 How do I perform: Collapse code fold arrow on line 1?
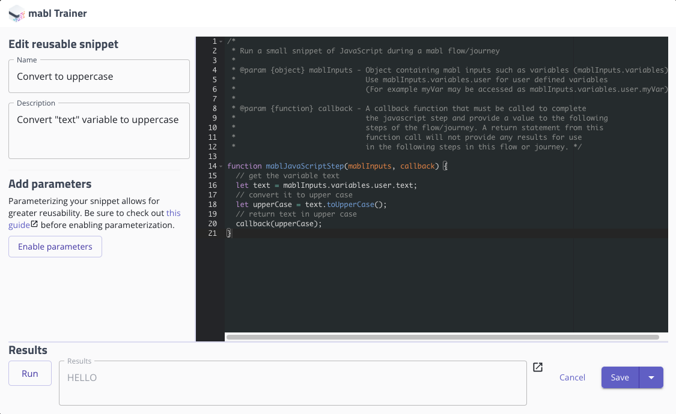pyautogui.click(x=221, y=42)
